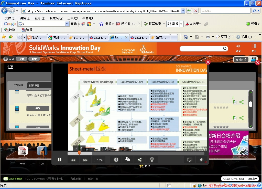262x189 pixels.
Task: Toggle fullscreen with the screen icon
Action: pos(190,160)
